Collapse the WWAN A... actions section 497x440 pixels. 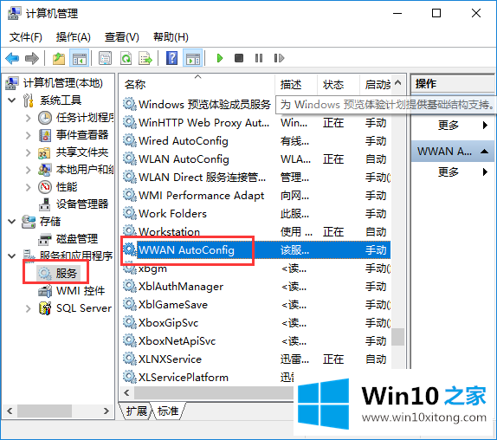[484, 152]
